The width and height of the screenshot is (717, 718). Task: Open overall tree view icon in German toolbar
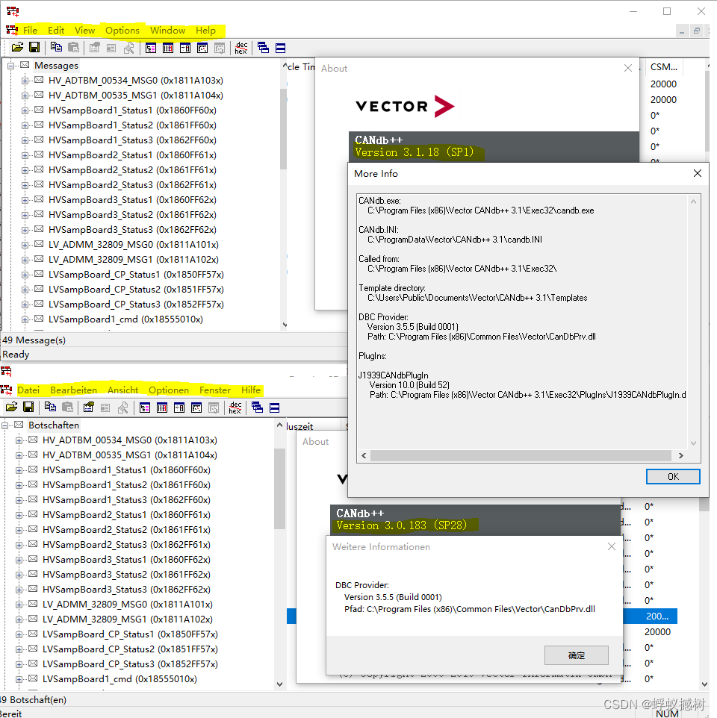click(145, 408)
